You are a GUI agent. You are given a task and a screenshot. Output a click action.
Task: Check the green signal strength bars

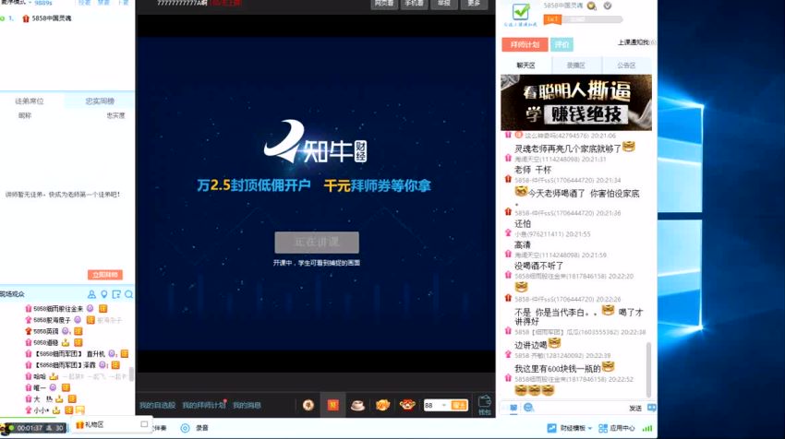click(x=647, y=428)
